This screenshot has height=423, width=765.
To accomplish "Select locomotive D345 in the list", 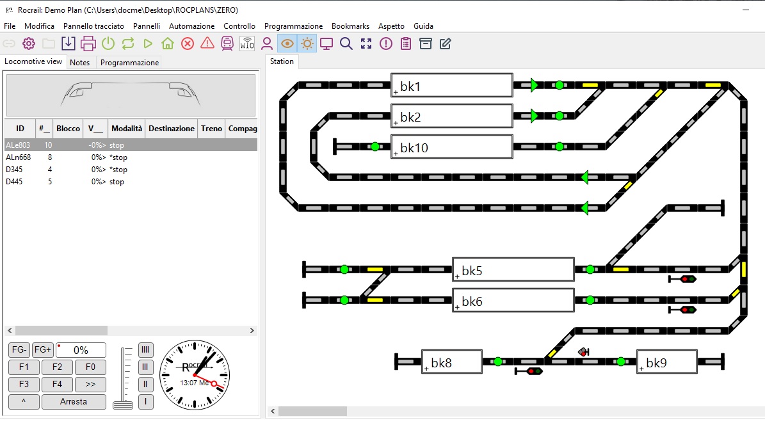I will (13, 170).
